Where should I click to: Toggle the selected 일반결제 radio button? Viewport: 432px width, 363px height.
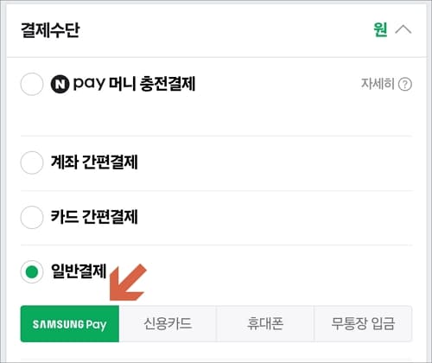[x=32, y=271]
